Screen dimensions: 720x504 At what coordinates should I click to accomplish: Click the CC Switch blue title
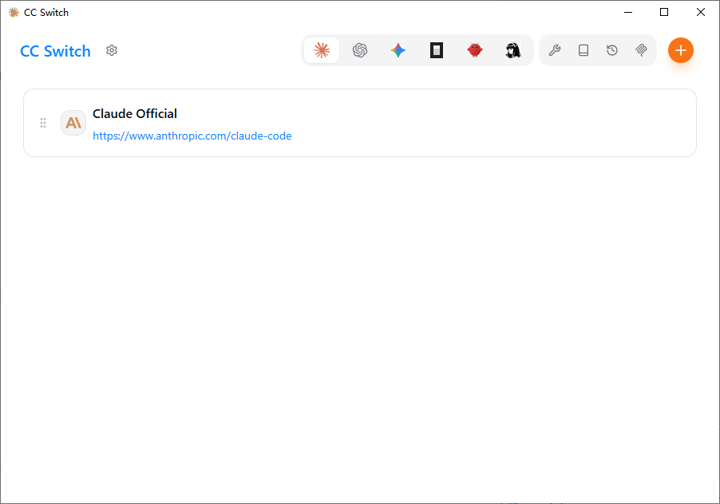pyautogui.click(x=55, y=51)
